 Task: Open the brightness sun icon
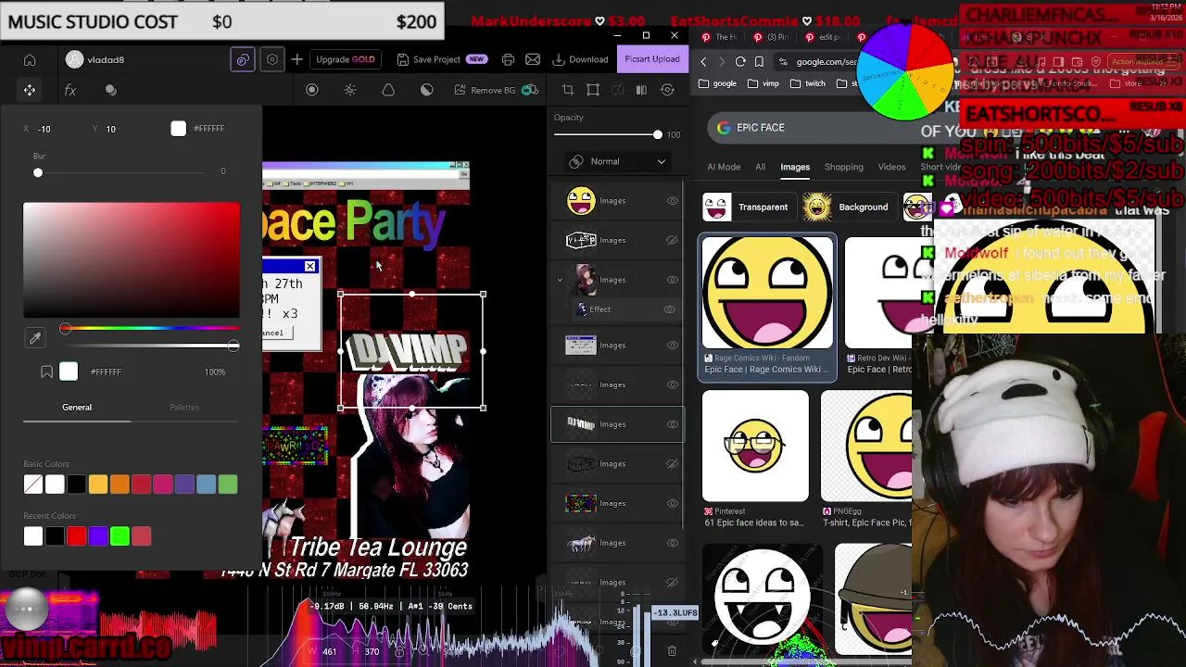click(350, 90)
